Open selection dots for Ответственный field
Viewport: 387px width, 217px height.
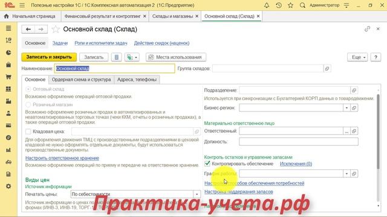(x=346, y=131)
